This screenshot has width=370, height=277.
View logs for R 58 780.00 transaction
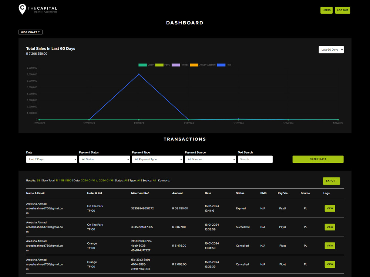330,208
